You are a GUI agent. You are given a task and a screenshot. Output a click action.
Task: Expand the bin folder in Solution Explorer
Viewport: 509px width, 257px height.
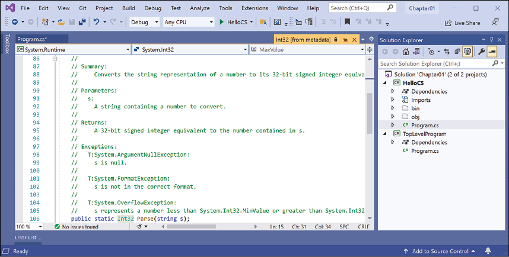(x=393, y=108)
